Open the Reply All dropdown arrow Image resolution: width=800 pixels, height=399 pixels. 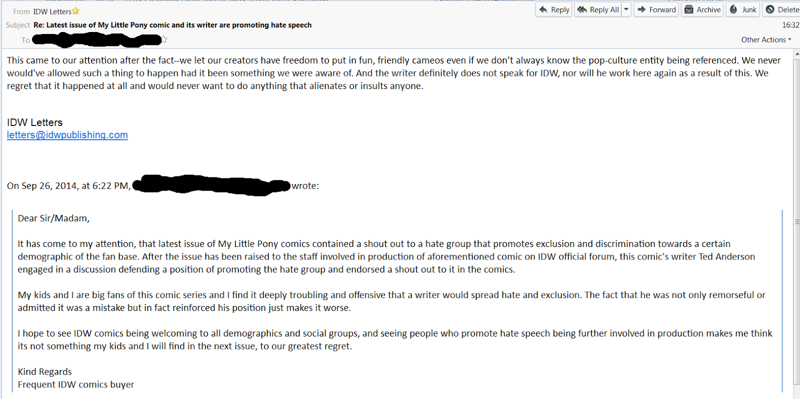[626, 9]
